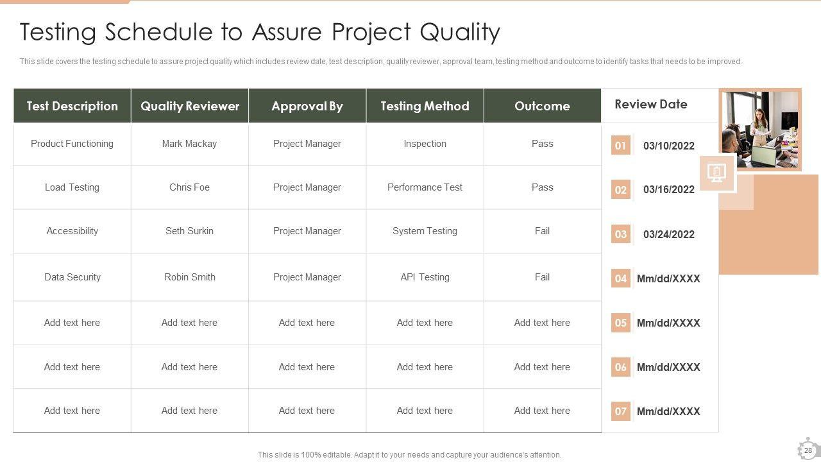Image resolution: width=821 pixels, height=462 pixels.
Task: Click the Performance Test cell
Action: 425,187
